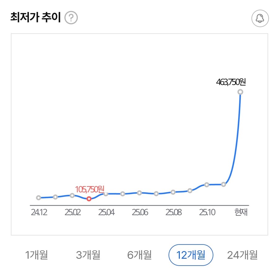Open the 3개월 price history view
Viewport: 279px width, 274px height.
[x=88, y=254]
